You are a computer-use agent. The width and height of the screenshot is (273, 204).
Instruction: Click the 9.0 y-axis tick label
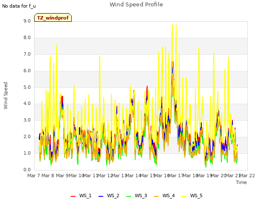(x=27, y=21)
